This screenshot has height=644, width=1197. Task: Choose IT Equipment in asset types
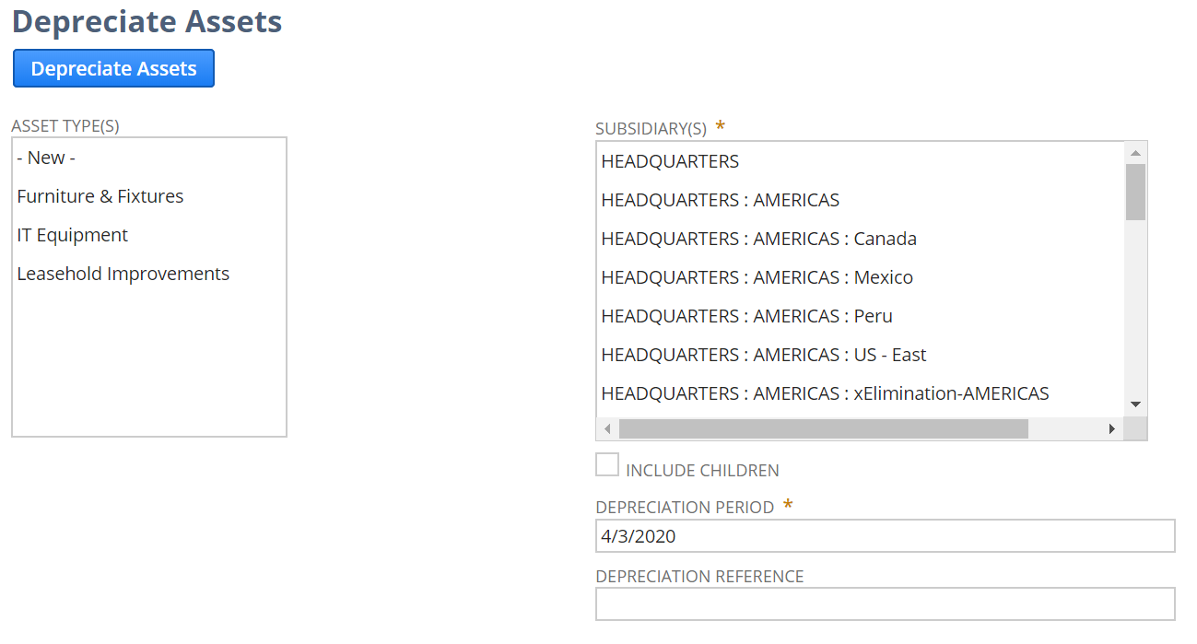pos(149,235)
